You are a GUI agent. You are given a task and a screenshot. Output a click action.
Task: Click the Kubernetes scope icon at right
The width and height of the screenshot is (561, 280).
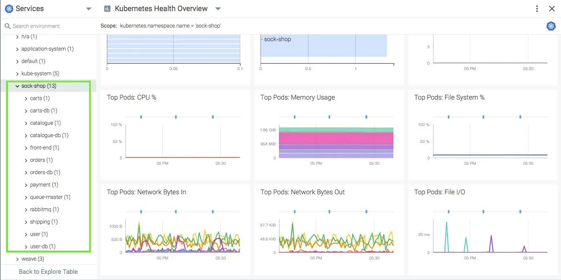pyautogui.click(x=551, y=26)
